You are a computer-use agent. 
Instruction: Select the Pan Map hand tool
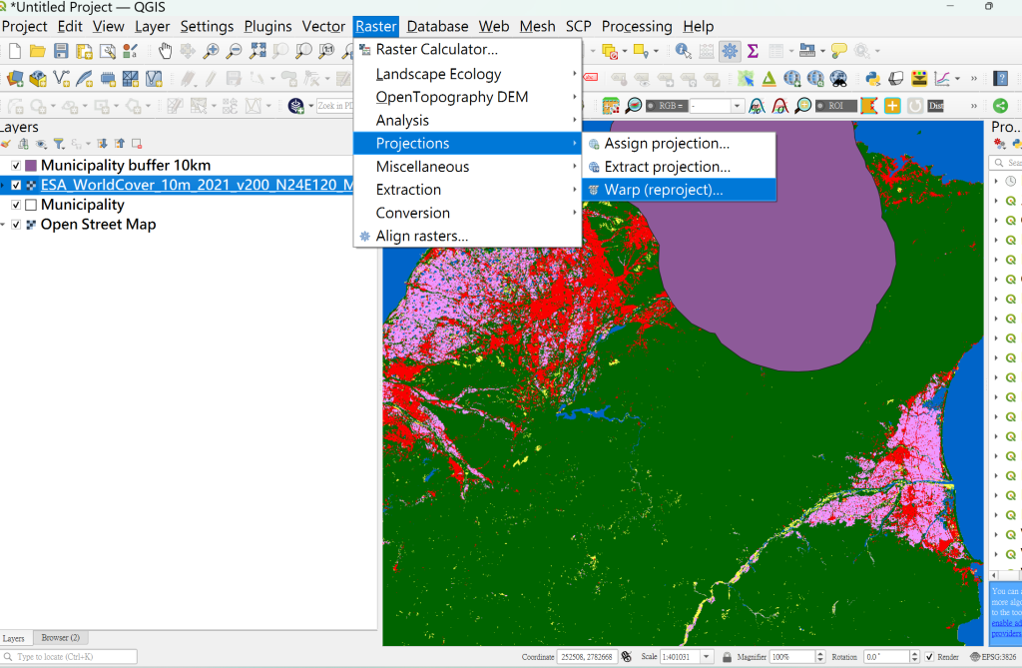pos(165,51)
